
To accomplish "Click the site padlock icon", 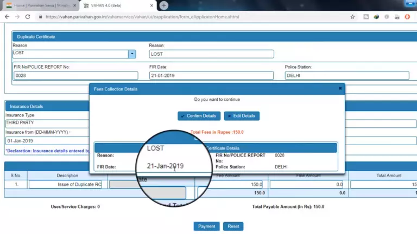I will click(x=40, y=17).
